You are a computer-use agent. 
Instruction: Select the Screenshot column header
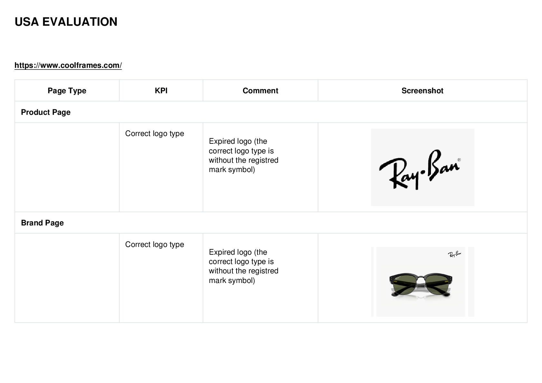point(422,91)
